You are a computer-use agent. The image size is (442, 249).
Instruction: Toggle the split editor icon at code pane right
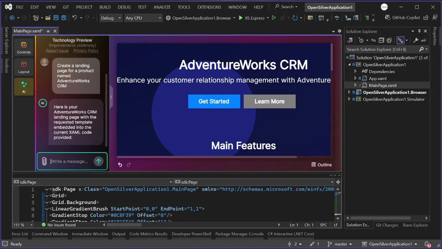pos(338,182)
